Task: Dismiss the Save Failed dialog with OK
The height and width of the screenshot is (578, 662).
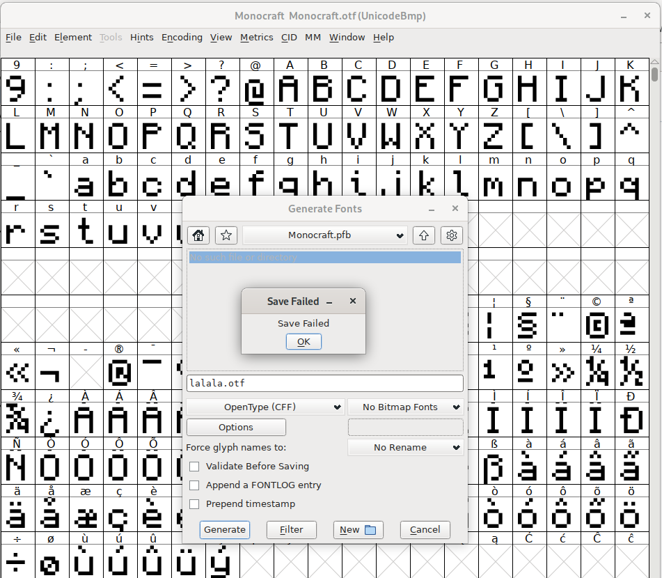Action: pyautogui.click(x=304, y=341)
